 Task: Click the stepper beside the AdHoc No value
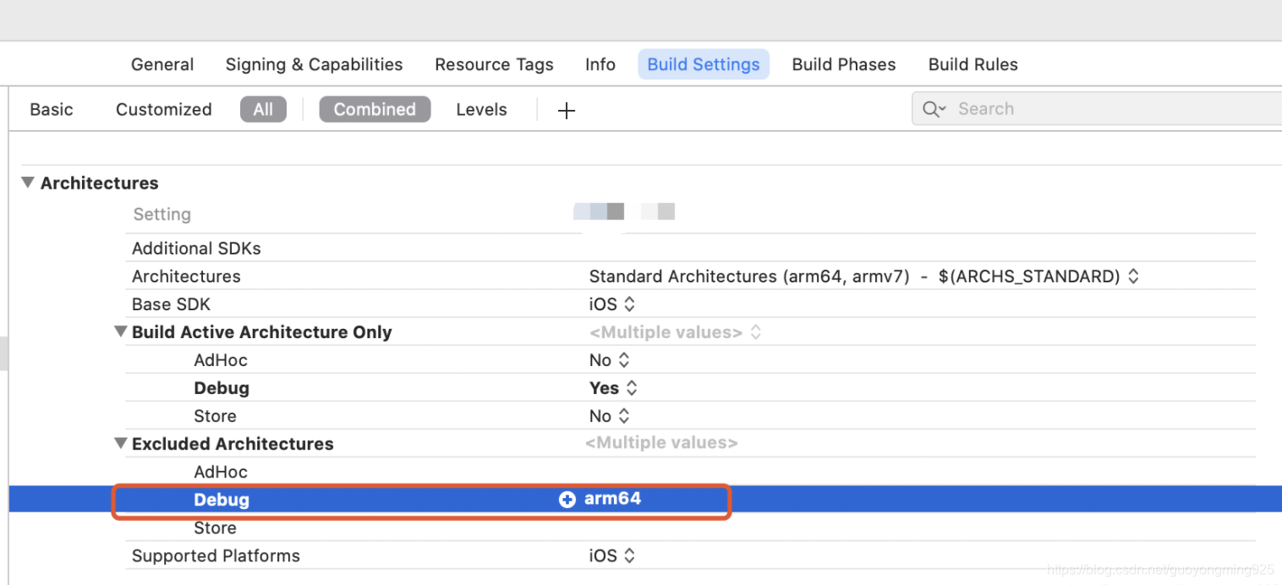623,359
